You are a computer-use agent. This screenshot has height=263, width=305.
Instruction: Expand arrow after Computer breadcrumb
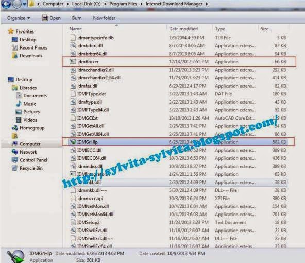click(x=67, y=4)
